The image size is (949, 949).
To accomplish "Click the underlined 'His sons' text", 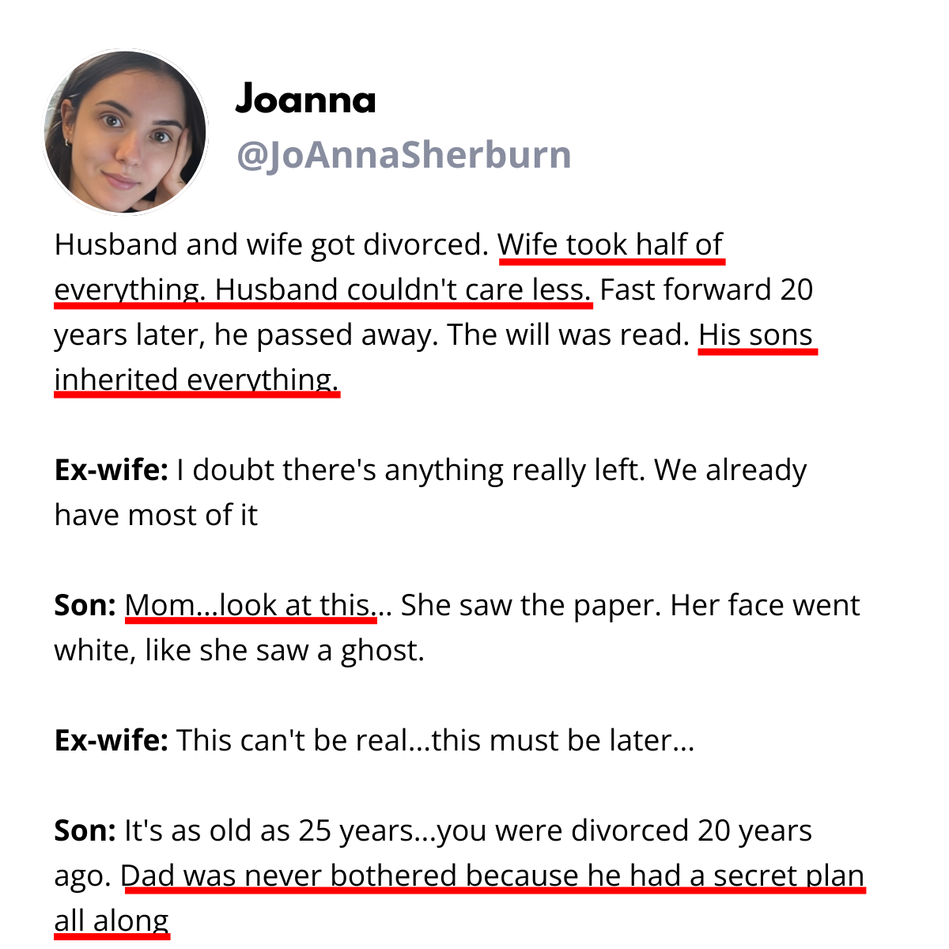I will click(756, 335).
